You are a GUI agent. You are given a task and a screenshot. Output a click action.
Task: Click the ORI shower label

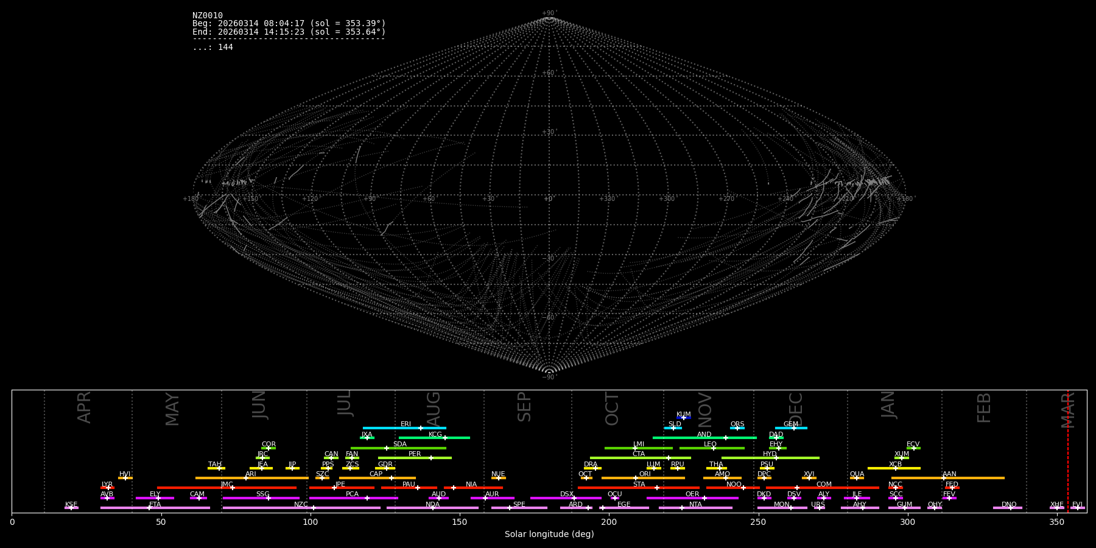coord(645,474)
